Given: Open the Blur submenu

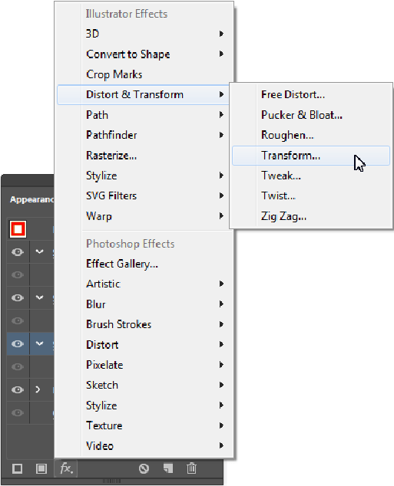Looking at the screenshot, I should pyautogui.click(x=144, y=304).
